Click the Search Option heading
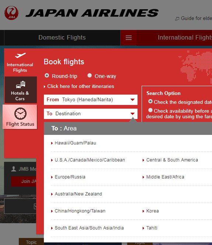 (163, 93)
